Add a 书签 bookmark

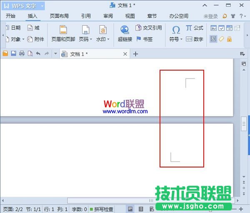point(145,39)
